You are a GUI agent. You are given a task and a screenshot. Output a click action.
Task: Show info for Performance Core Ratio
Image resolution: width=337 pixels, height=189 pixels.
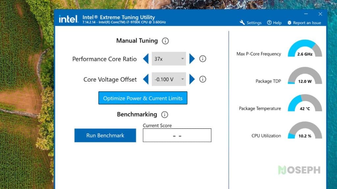point(202,59)
